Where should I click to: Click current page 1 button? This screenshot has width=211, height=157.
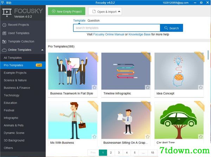103,152
